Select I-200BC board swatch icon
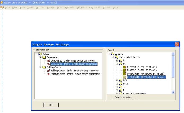The image size is (184, 113). coord(125,67)
